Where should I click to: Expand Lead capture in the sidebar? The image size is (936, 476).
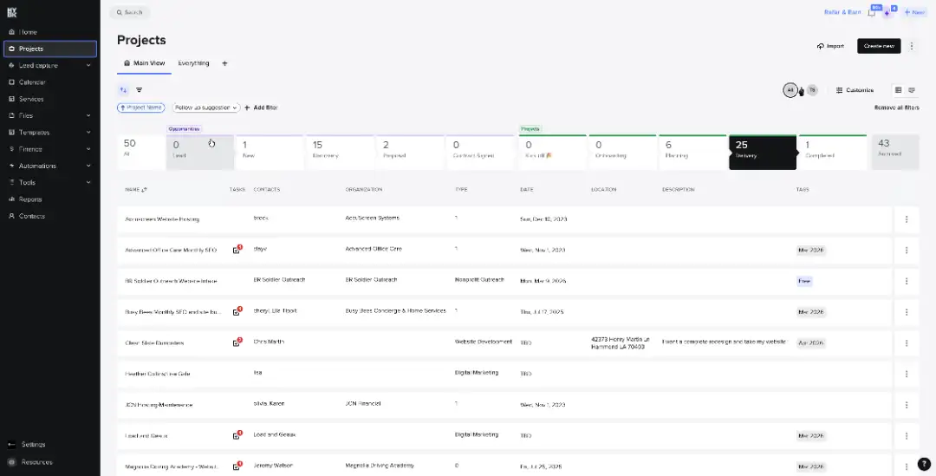(x=88, y=66)
